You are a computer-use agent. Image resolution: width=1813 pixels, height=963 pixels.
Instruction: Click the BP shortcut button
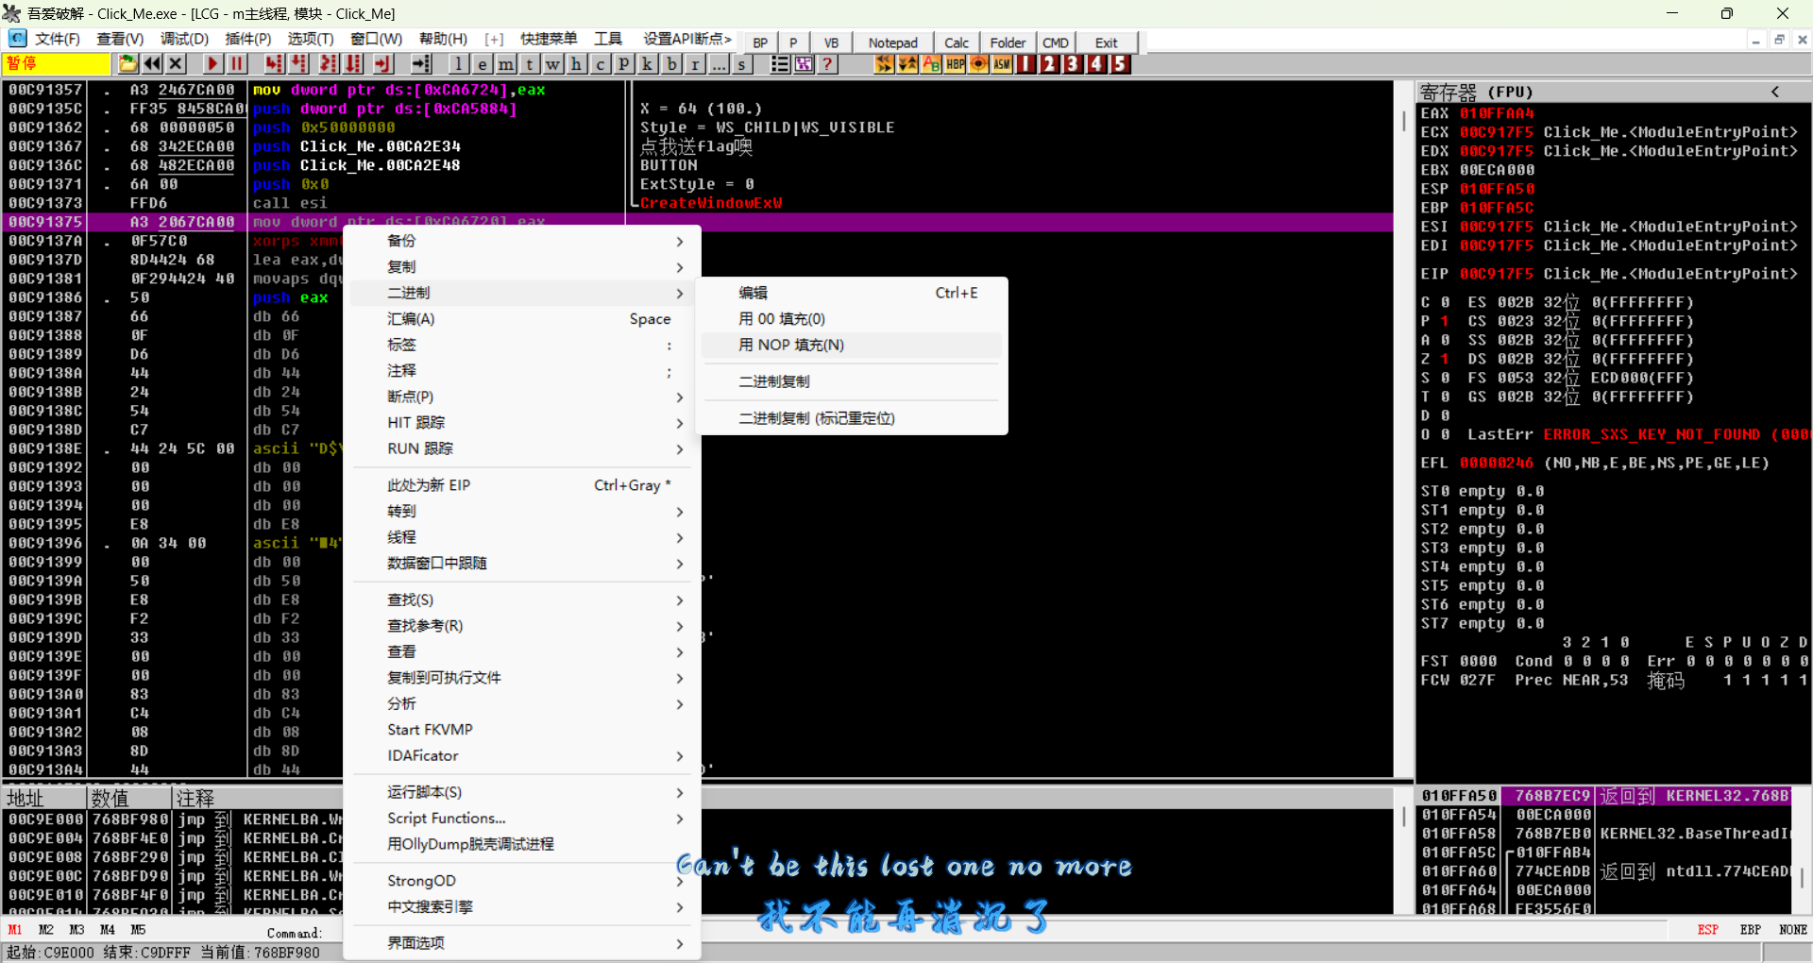(x=760, y=42)
